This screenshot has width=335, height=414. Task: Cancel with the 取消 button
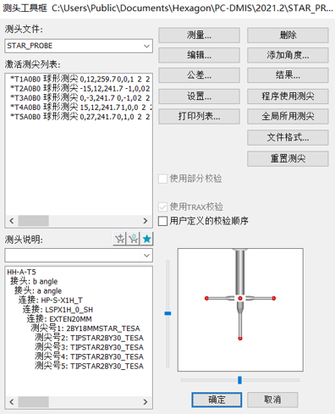(272, 400)
